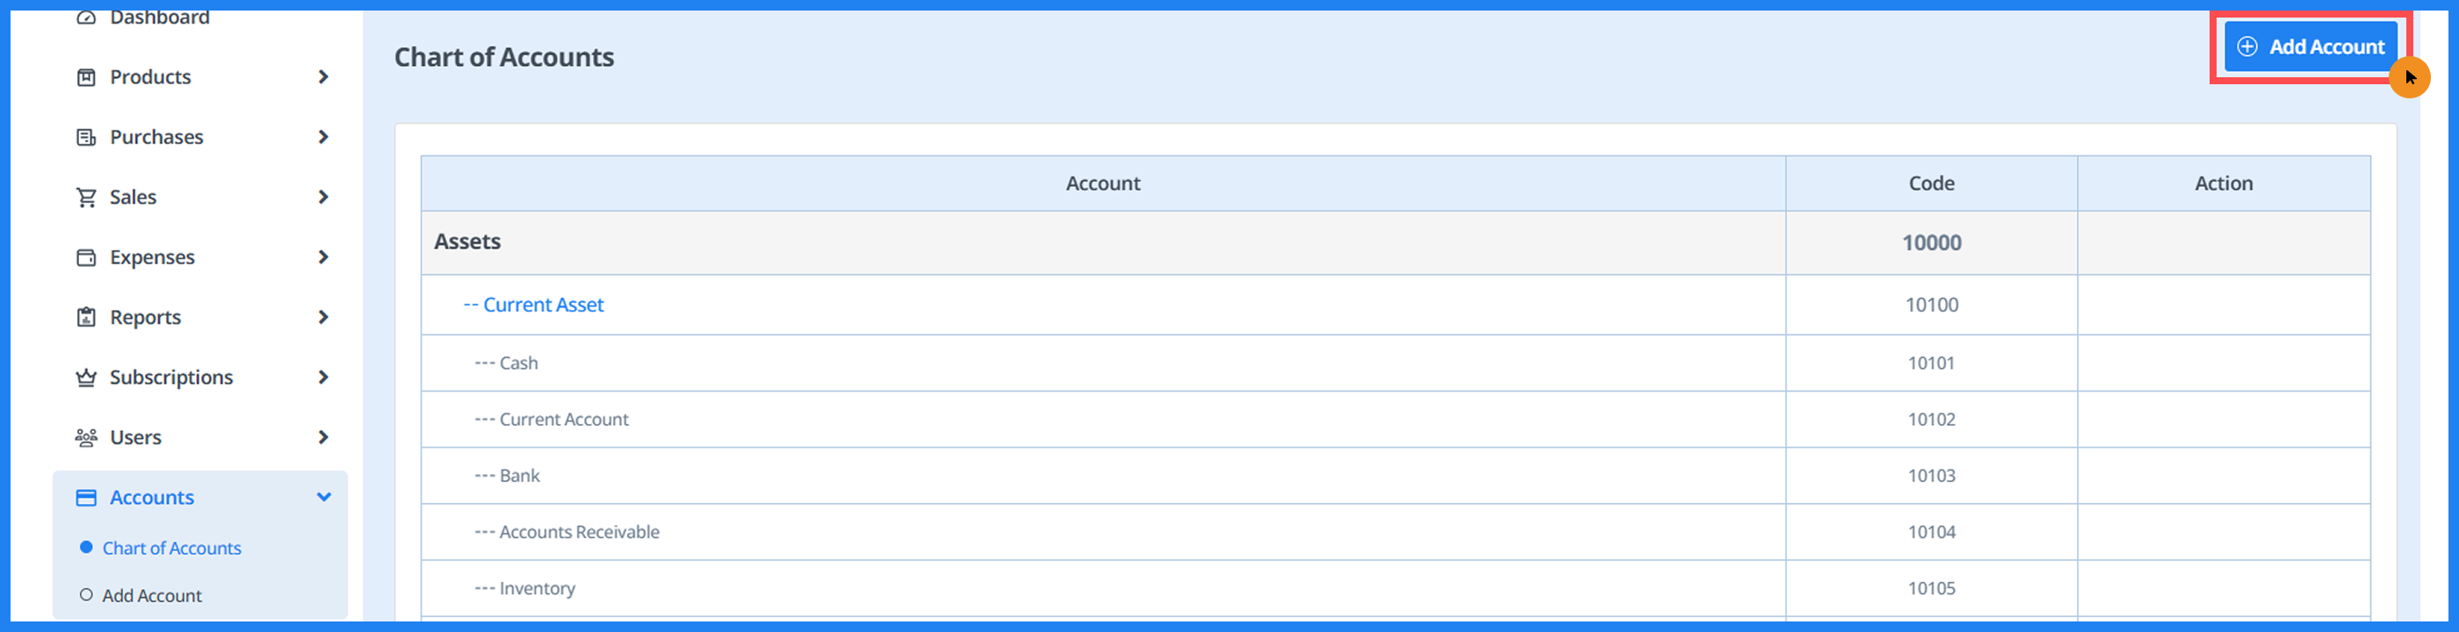Open the Dashboard menu item
Viewport: 2459px width, 632px height.
(160, 18)
